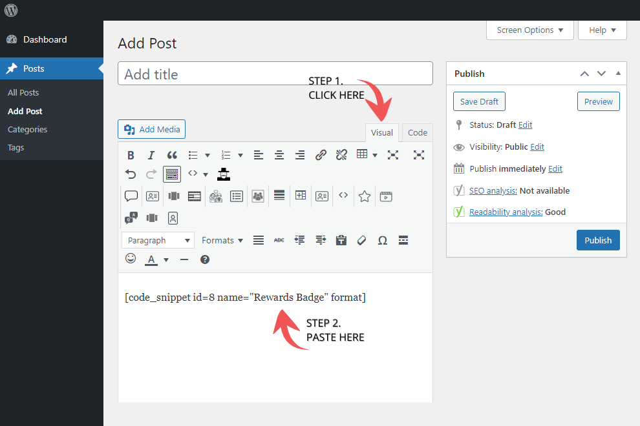Image resolution: width=640 pixels, height=426 pixels.
Task: Click inside the Add title field
Action: click(275, 74)
